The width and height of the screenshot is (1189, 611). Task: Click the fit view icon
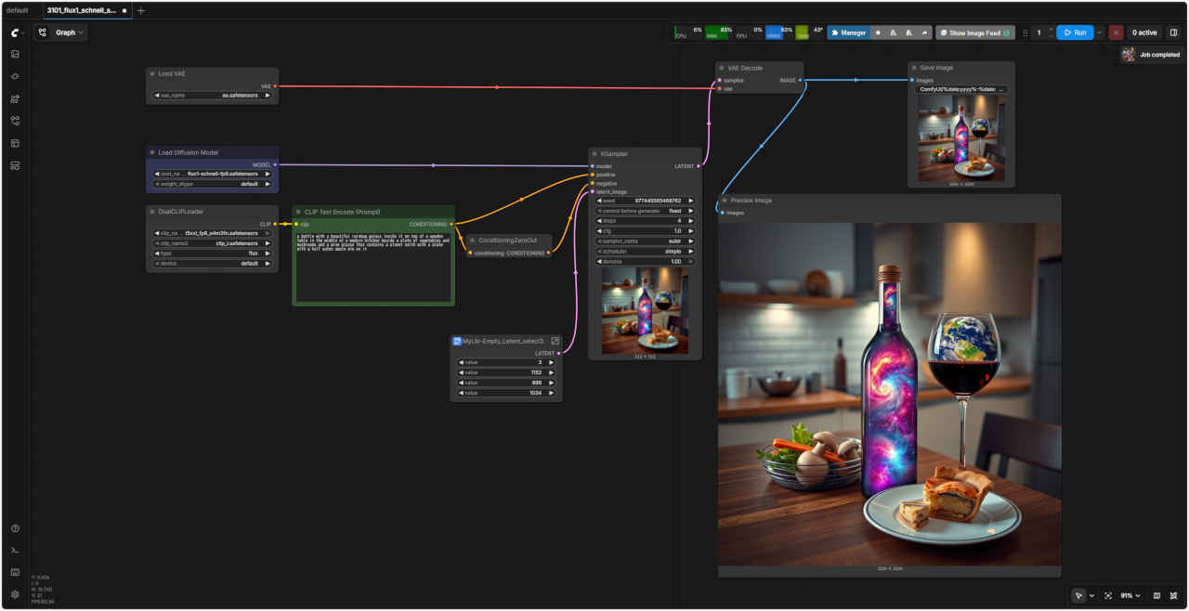pyautogui.click(x=1108, y=595)
